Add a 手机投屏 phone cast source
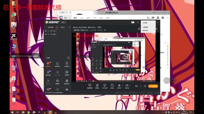 click(x=105, y=86)
